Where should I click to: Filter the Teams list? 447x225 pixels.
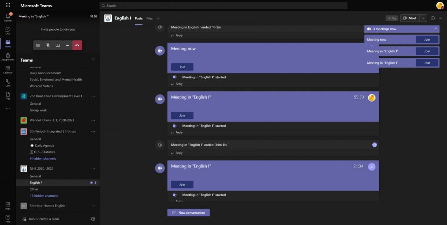[93, 60]
